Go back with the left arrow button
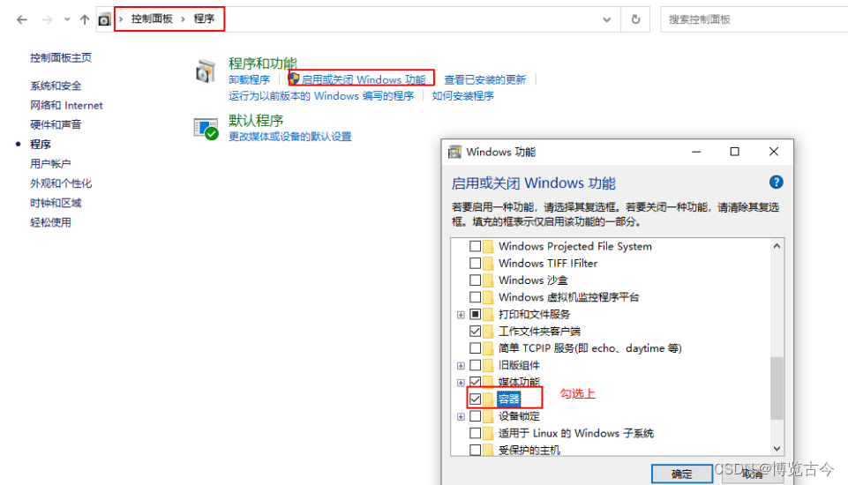Image resolution: width=848 pixels, height=485 pixels. tap(22, 20)
